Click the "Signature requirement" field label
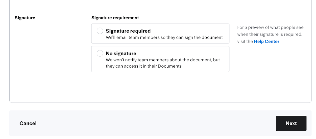This screenshot has width=316, height=139. (115, 18)
